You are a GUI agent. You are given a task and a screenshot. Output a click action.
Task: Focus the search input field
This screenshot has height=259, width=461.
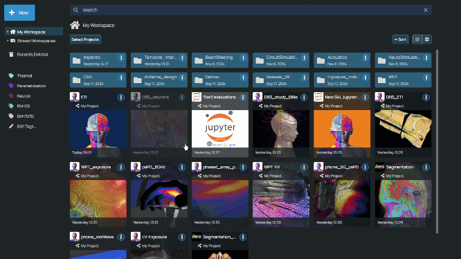click(251, 10)
